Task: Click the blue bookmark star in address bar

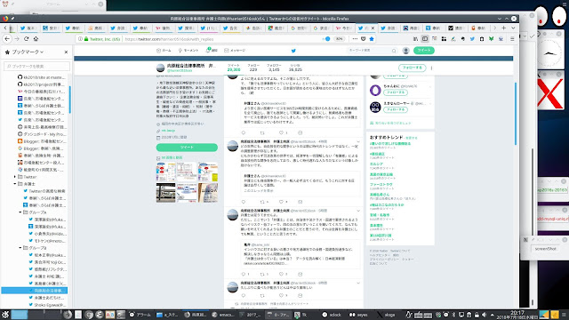Action: pos(372,39)
